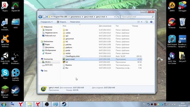The image size is (190, 107).
Task: Click in the search garry's mod field
Action: click(137, 17)
